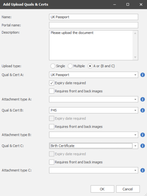Click info icon beside Attachment type C

point(143,170)
